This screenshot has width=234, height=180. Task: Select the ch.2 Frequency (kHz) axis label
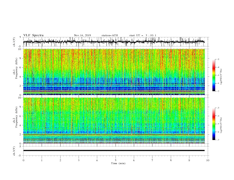[x=15, y=117]
